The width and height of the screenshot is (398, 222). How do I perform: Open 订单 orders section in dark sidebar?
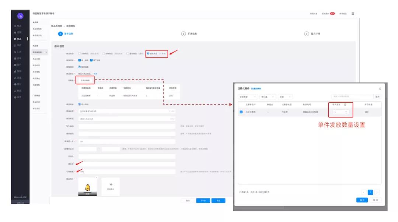pyautogui.click(x=18, y=59)
